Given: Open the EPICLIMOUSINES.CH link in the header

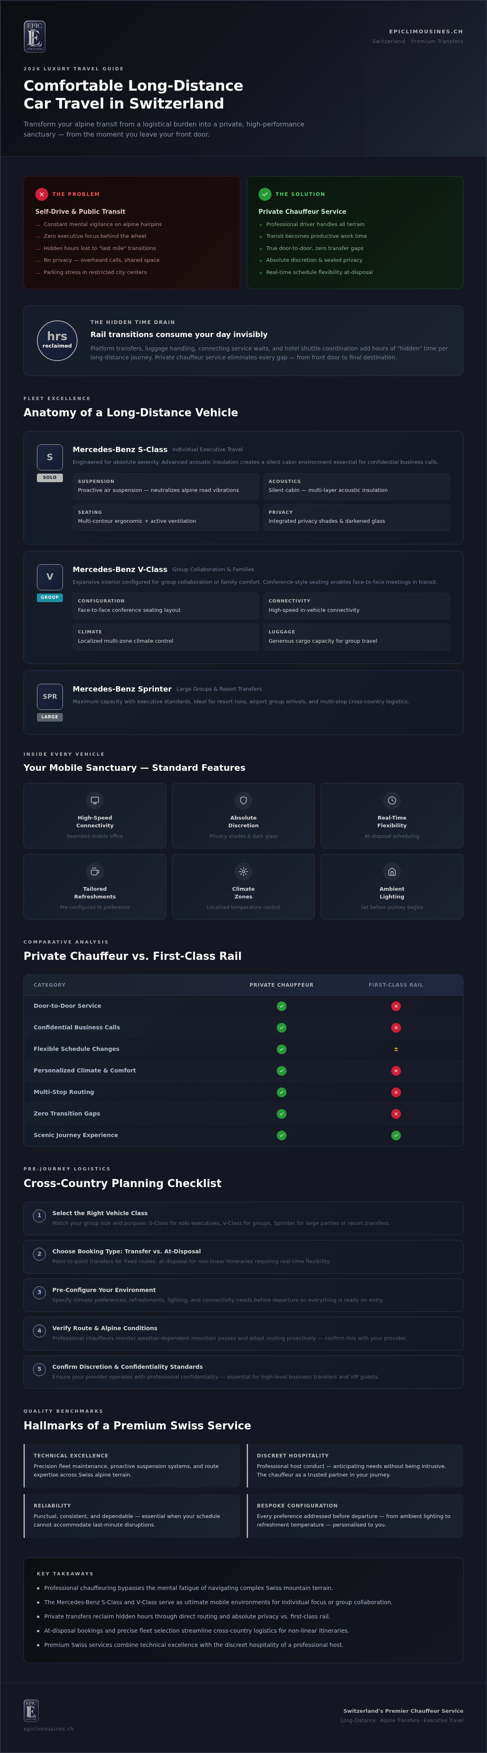Looking at the screenshot, I should pyautogui.click(x=426, y=31).
